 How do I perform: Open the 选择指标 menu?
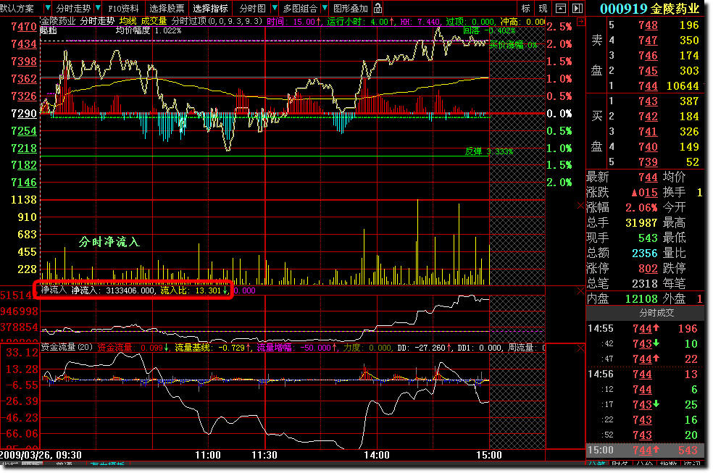211,8
